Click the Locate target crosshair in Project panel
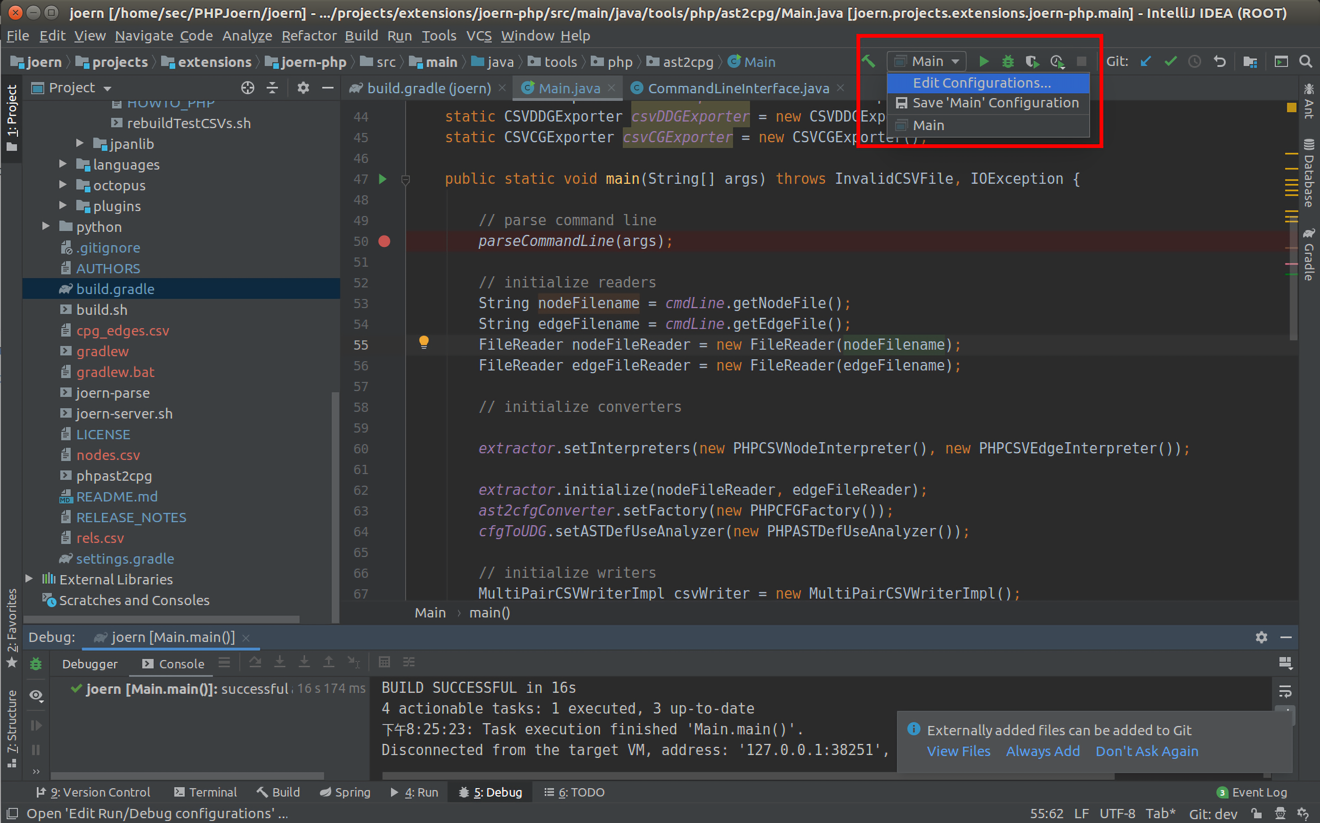 pos(247,88)
